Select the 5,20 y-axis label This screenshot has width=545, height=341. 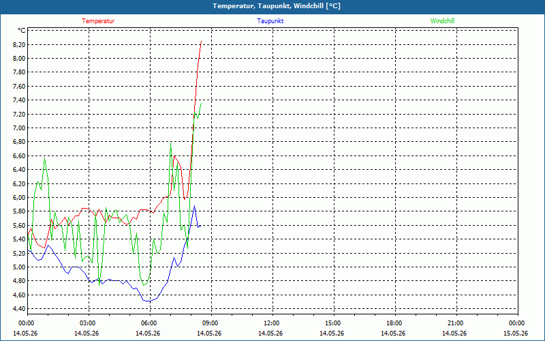coord(20,253)
